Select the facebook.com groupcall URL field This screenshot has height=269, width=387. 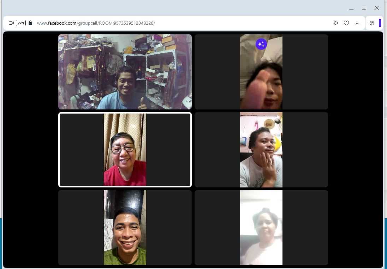pyautogui.click(x=96, y=23)
